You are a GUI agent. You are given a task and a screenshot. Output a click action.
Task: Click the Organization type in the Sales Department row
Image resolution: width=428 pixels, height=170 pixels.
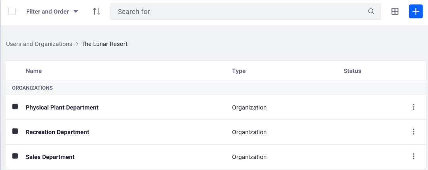tap(249, 157)
